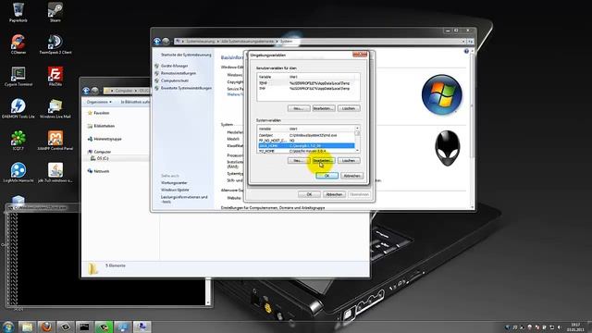592x333 pixels.
Task: Open the Organisieren dropdown in Explorer
Action: click(99, 102)
